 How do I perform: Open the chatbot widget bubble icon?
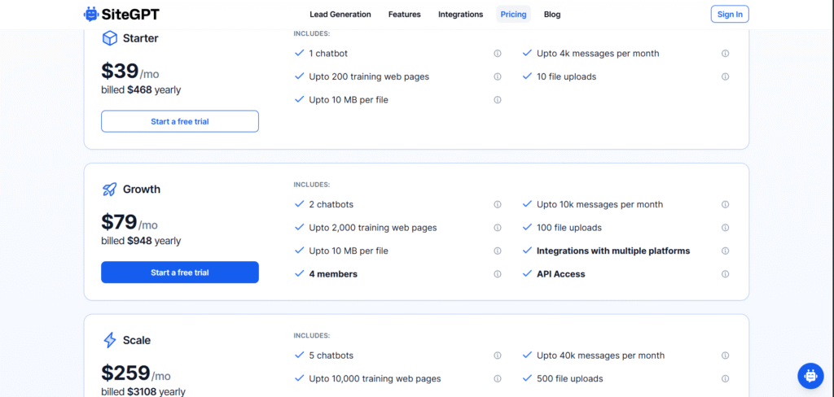click(x=810, y=376)
